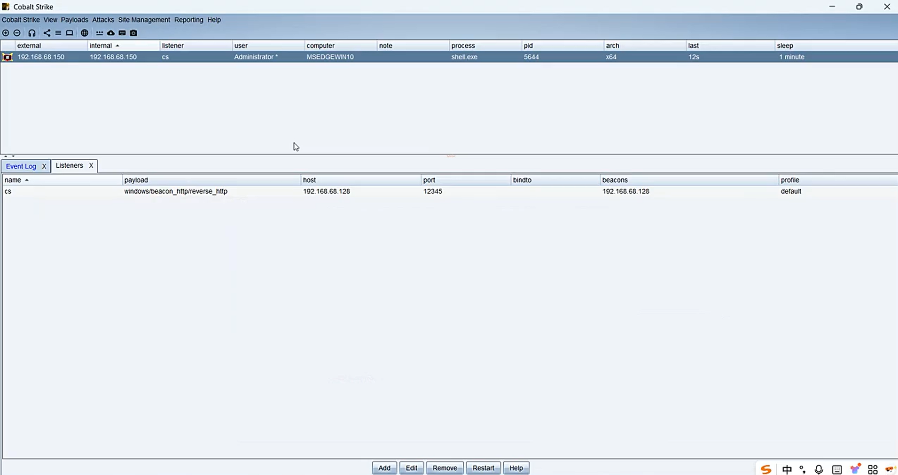Screen dimensions: 898x475
Task: Sort sessions by listener column
Action: click(x=196, y=46)
